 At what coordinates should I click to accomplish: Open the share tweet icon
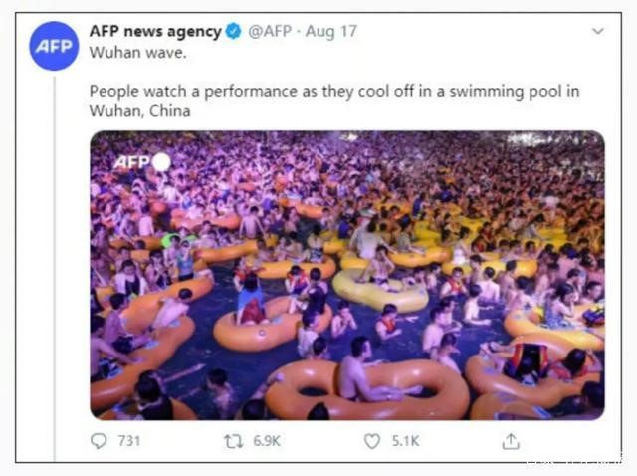[x=511, y=440]
